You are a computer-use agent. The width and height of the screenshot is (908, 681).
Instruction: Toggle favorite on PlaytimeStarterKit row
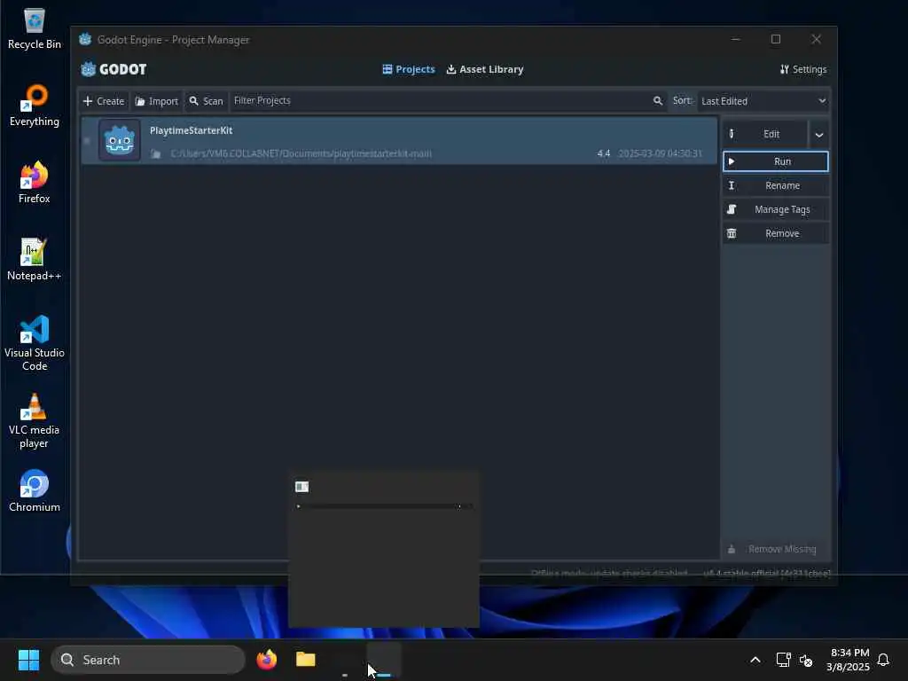tap(87, 140)
